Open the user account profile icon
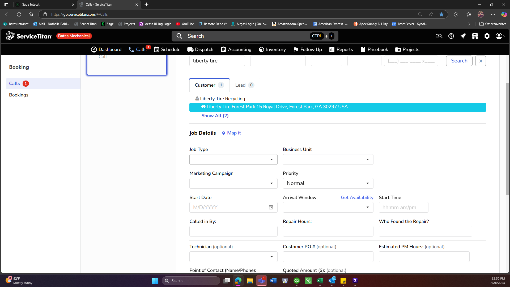 pyautogui.click(x=500, y=36)
